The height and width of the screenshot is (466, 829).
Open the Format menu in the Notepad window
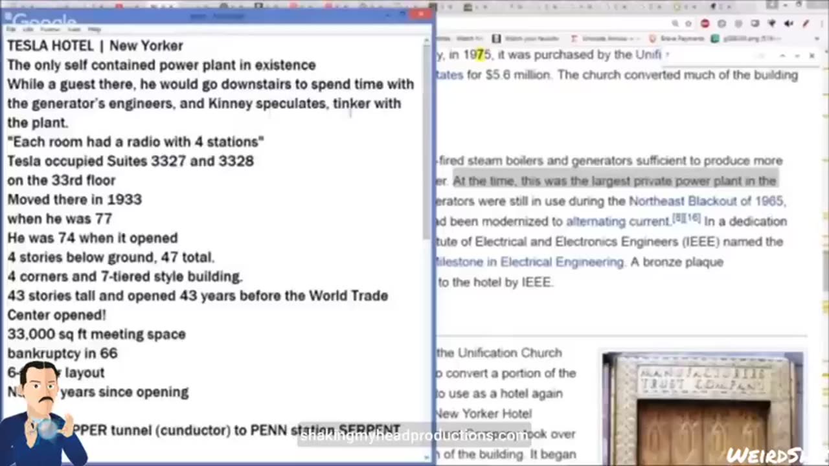[50, 29]
